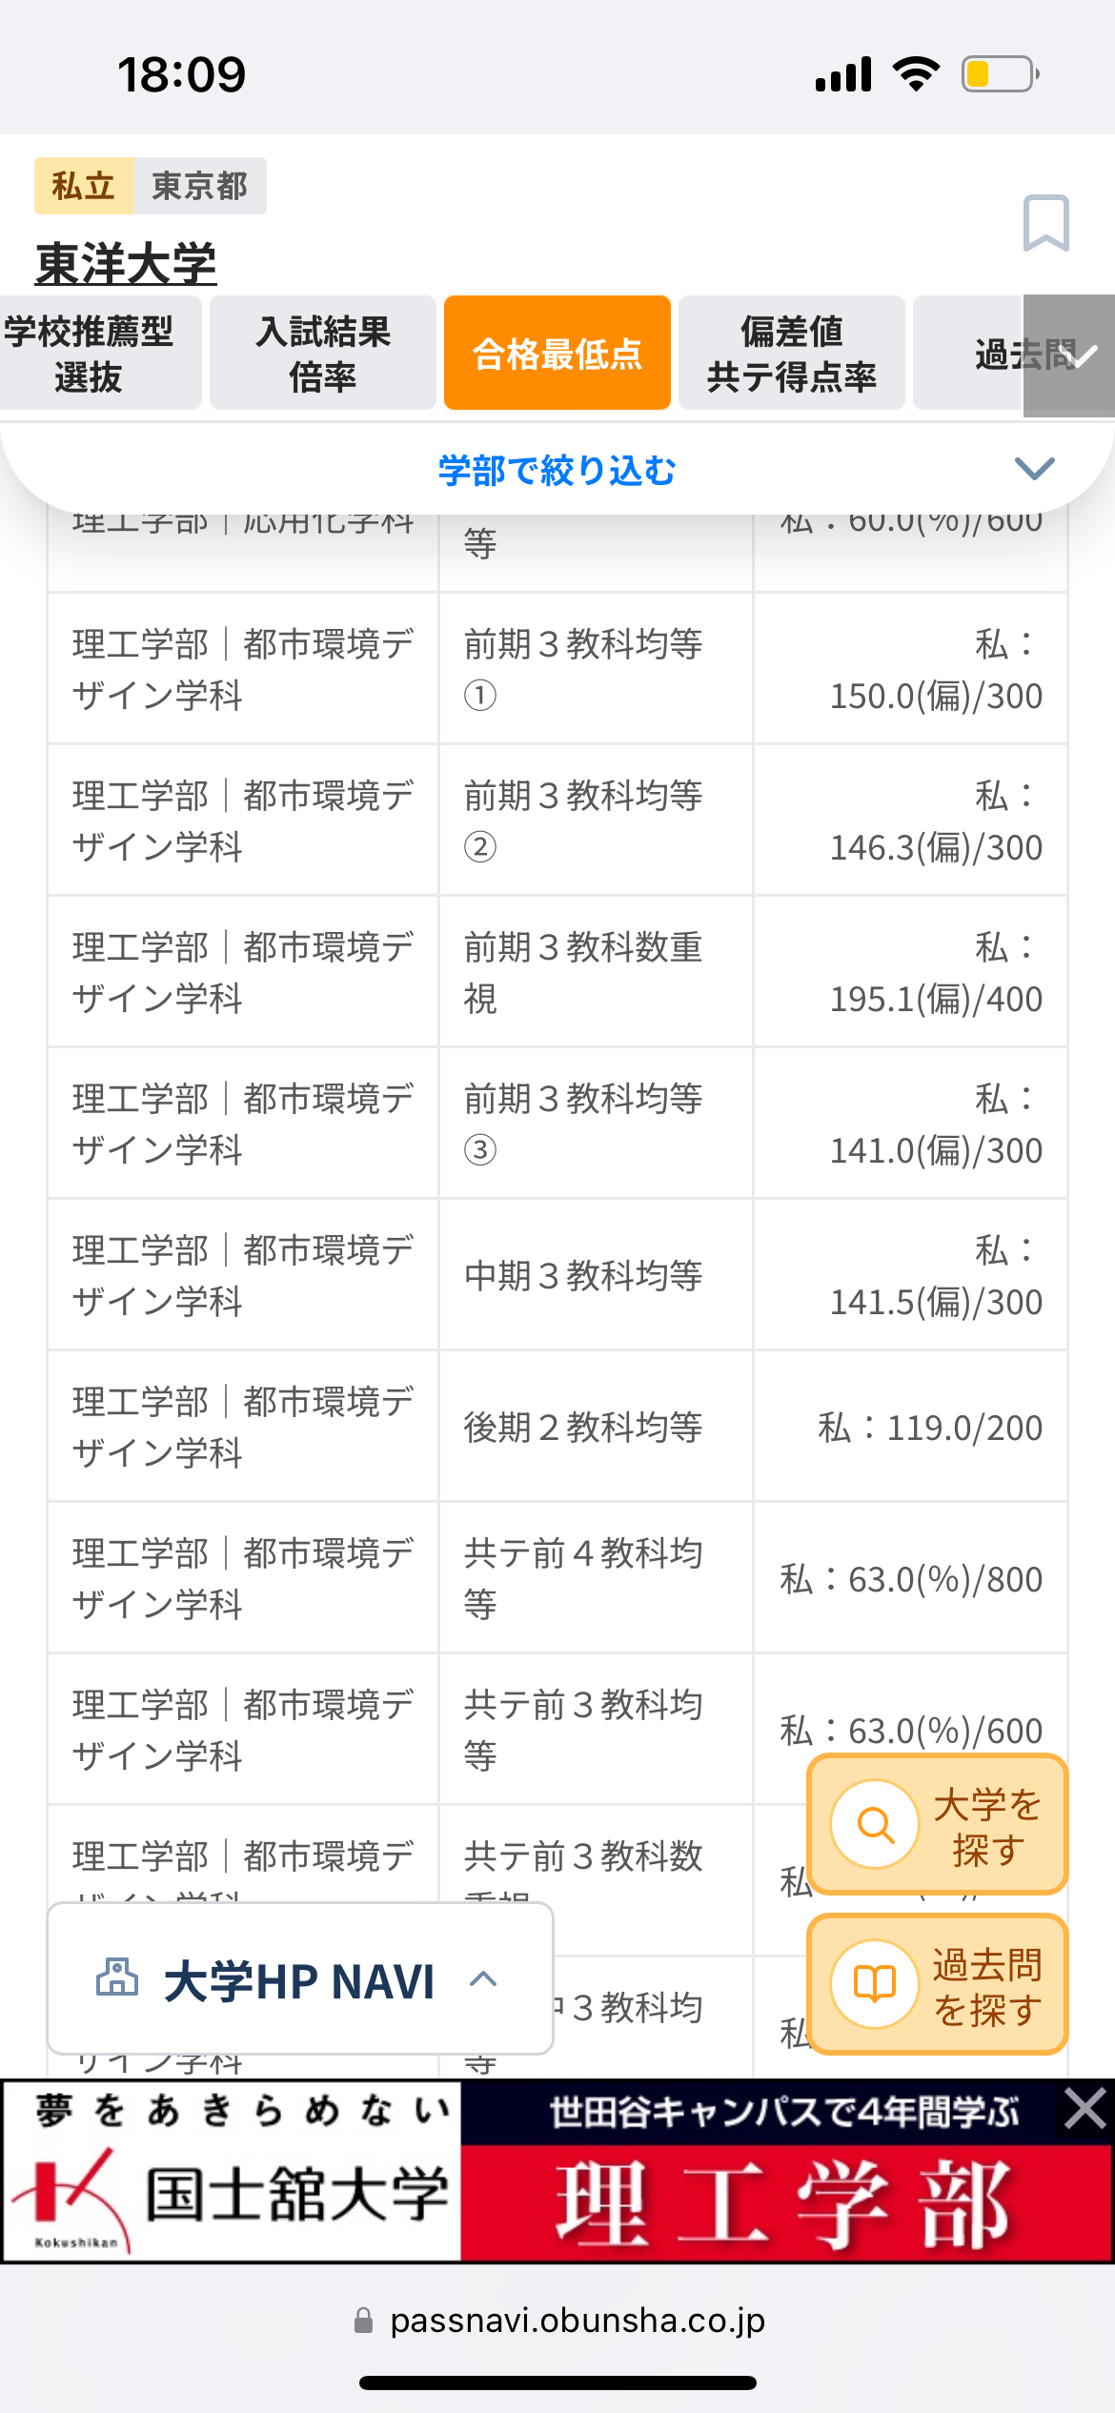Switch to the 偏差値 共テ得点率 tab
Image resolution: width=1115 pixels, height=2413 pixels.
(x=791, y=355)
